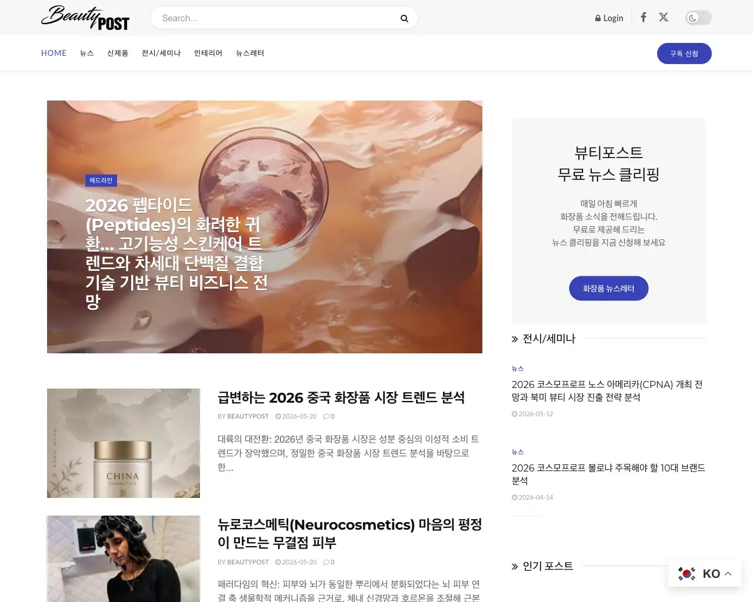This screenshot has height=602, width=753.
Task: Click the 전시/세미나 sidebar heading
Action: 549,339
